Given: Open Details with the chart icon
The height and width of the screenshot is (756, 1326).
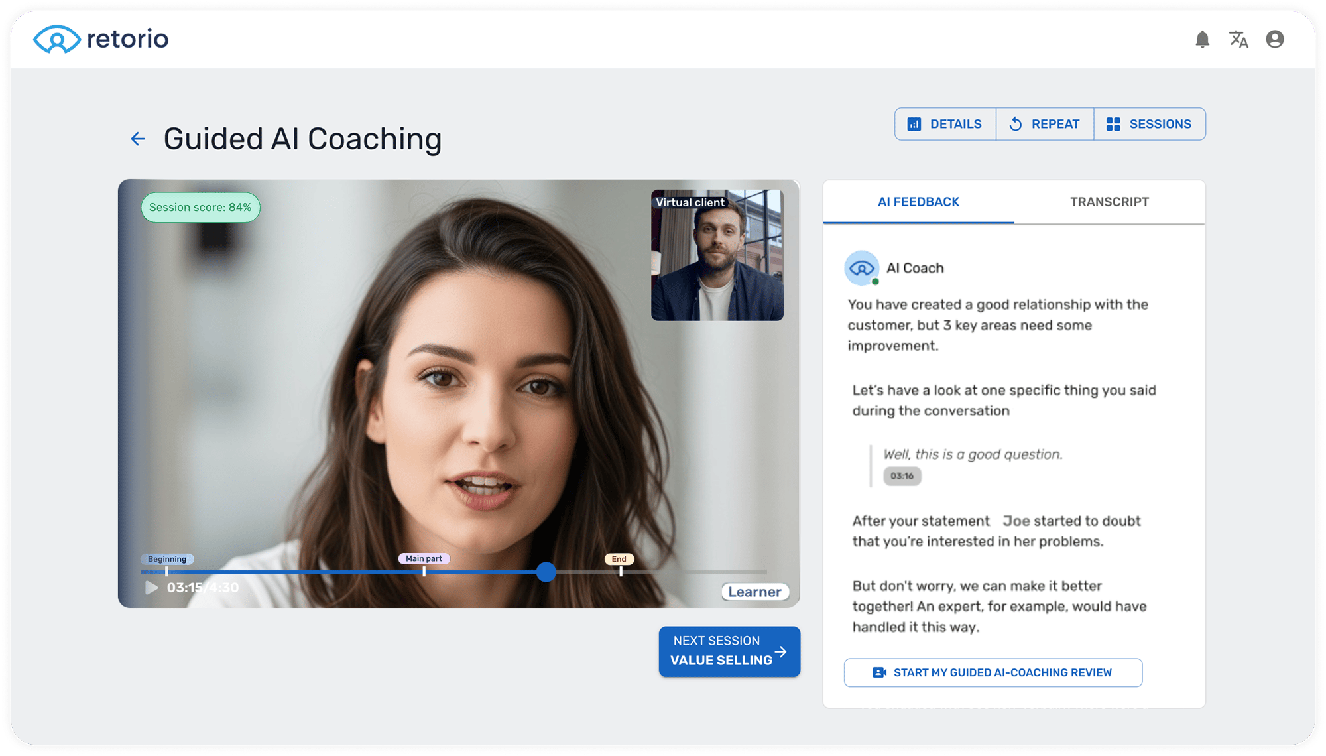Looking at the screenshot, I should pos(945,124).
